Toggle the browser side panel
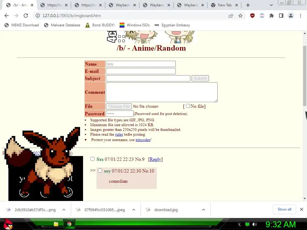 click(x=281, y=16)
